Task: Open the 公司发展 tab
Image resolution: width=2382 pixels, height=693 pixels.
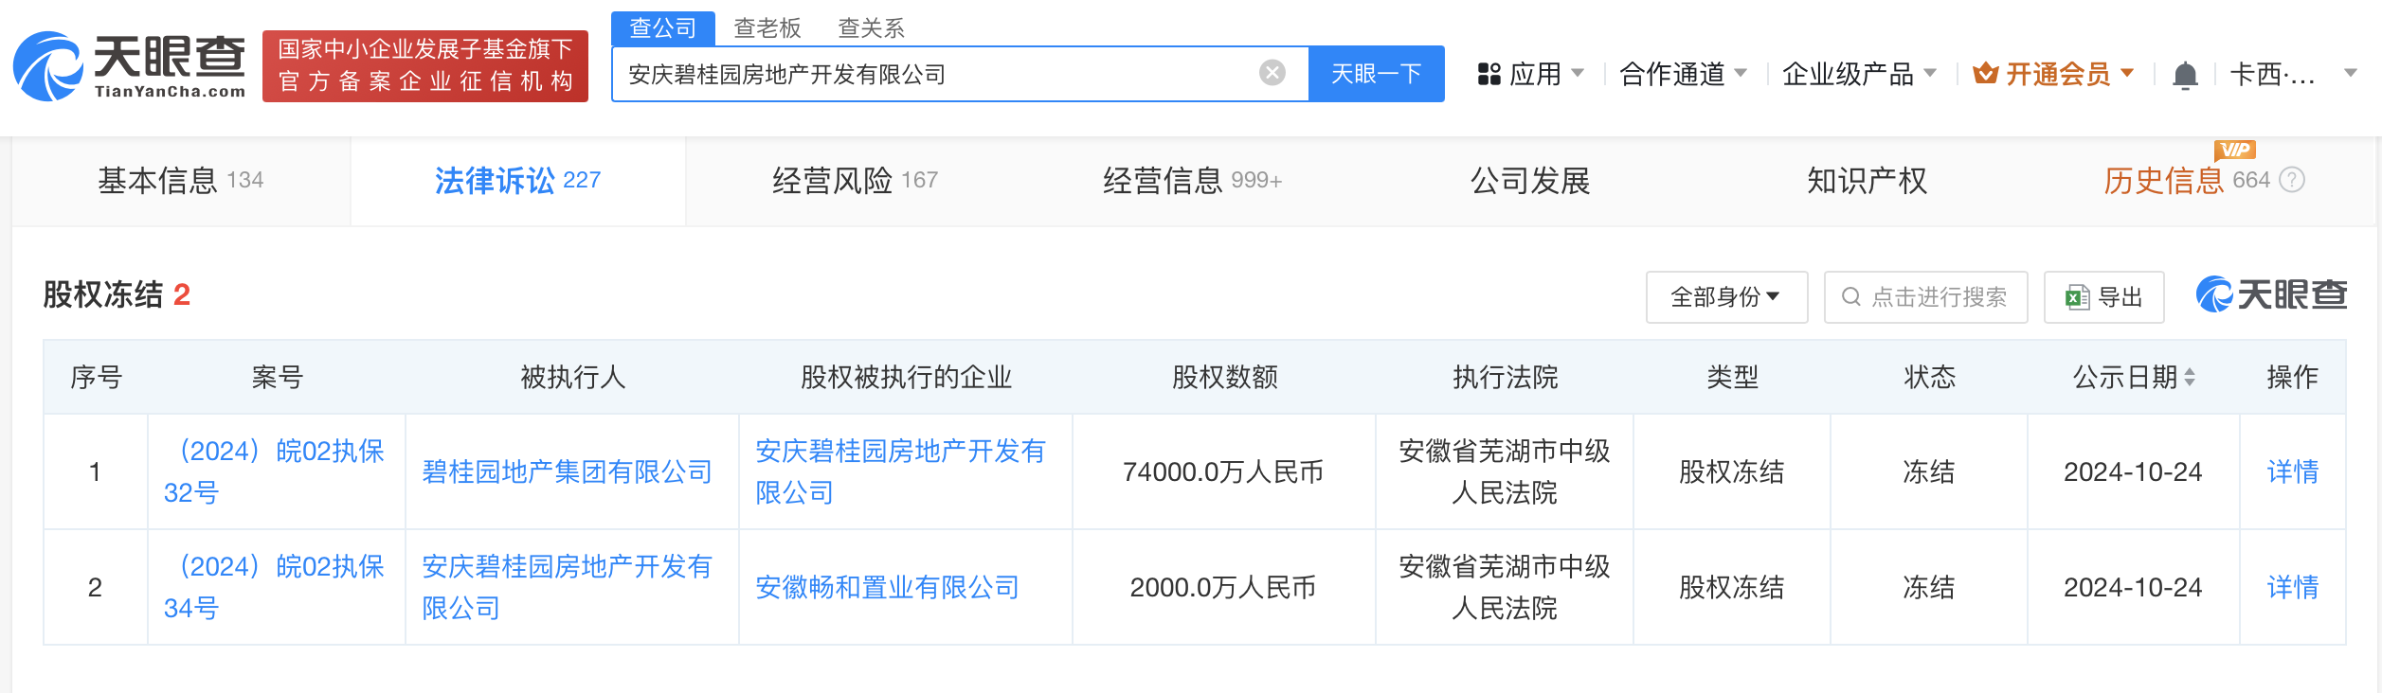Action: [x=1530, y=180]
